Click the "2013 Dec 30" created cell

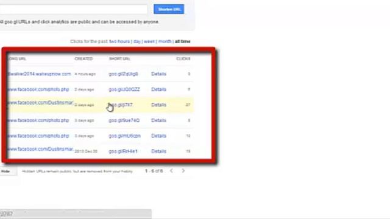86,151
